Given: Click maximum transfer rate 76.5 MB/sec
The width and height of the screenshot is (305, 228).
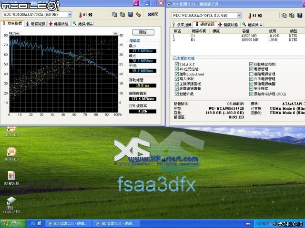Looking at the screenshot, I should [142, 61].
